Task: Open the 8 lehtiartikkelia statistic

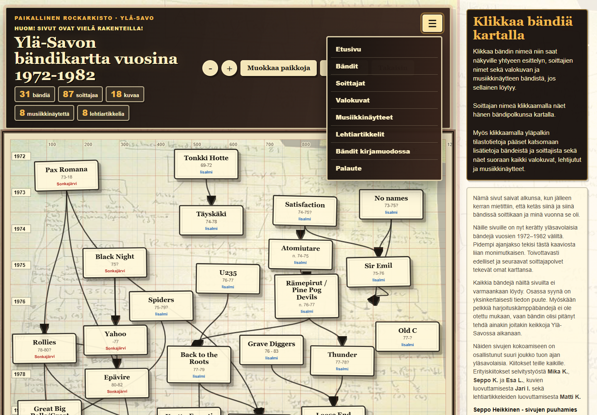Action: (103, 113)
